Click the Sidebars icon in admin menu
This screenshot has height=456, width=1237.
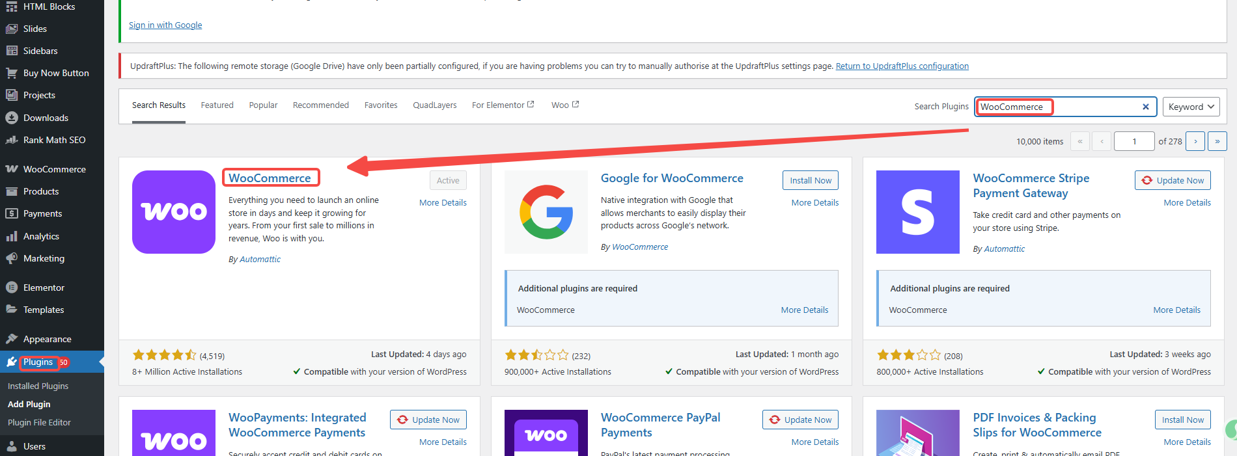pos(12,51)
